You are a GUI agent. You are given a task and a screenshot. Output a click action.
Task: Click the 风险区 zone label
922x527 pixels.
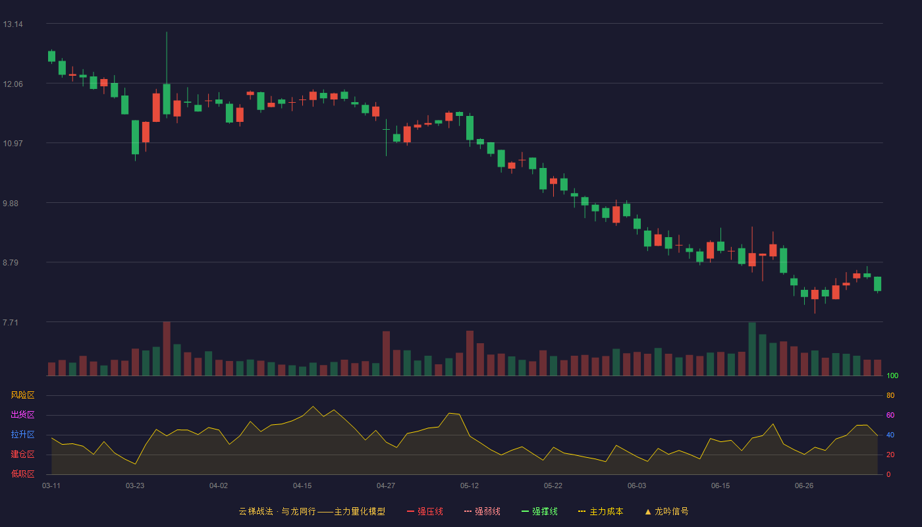click(x=22, y=395)
